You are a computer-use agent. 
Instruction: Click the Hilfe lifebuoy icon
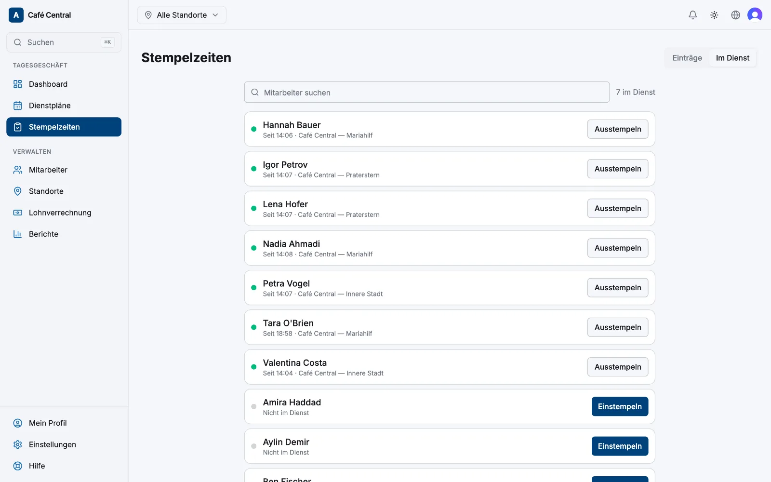point(18,466)
